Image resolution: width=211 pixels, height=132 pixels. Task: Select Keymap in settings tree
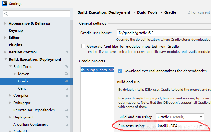click(16, 31)
